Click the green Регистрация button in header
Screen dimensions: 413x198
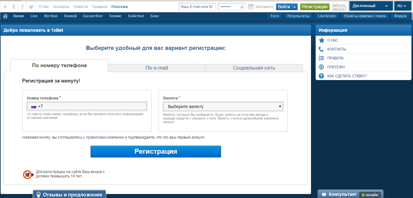tap(315, 6)
